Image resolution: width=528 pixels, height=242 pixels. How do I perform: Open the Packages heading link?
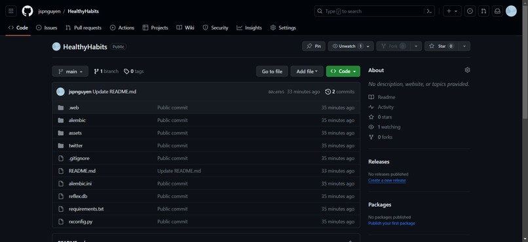pos(380,205)
